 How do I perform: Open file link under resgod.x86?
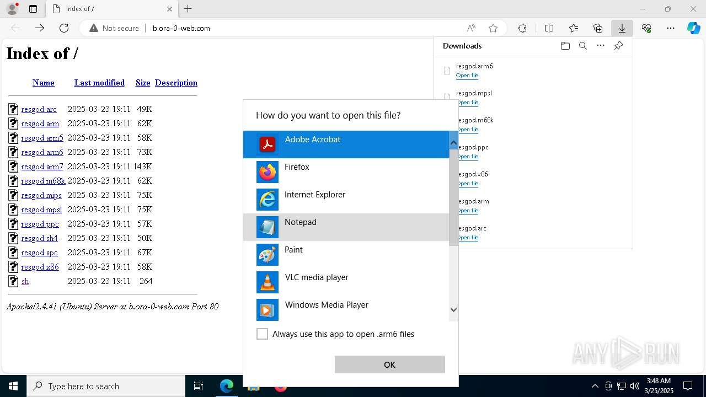pyautogui.click(x=467, y=184)
